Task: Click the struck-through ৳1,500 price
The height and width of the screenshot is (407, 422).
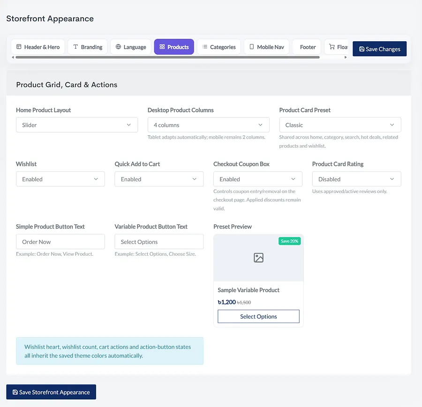Action: coord(244,303)
